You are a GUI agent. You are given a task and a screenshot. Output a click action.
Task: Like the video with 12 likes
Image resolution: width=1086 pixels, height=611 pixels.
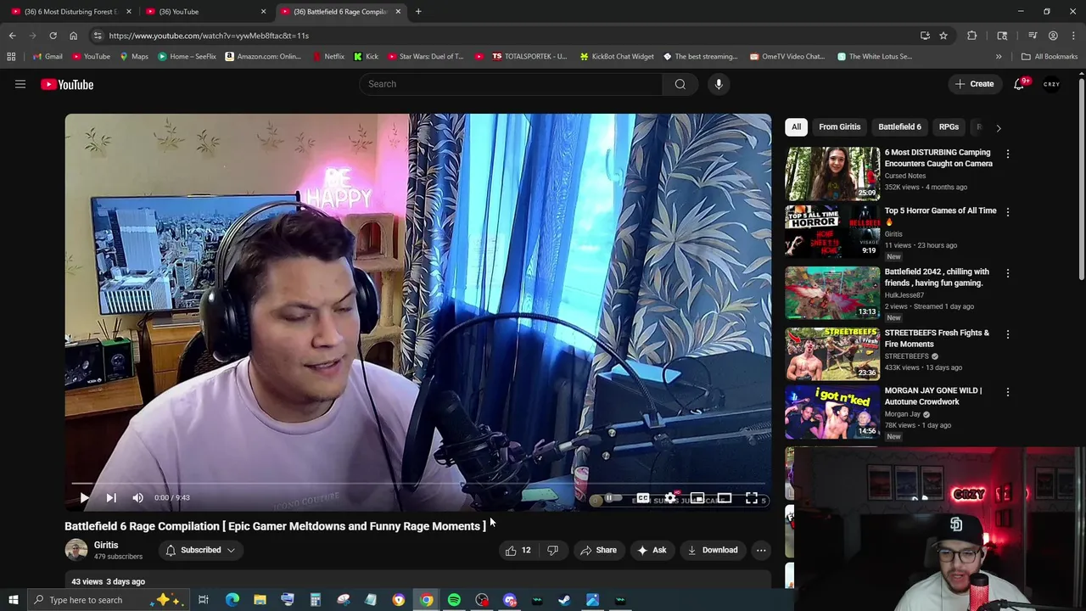pos(518,550)
